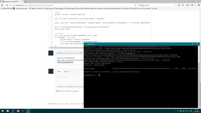Viewport: 201px width, 113px height.
Task: Open the Comenzar a usar Firefox bookmark
Action: click(x=103, y=8)
